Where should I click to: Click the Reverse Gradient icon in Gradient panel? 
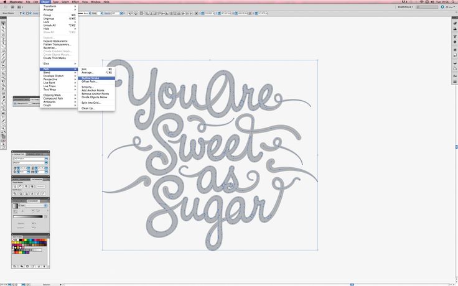(x=15, y=211)
